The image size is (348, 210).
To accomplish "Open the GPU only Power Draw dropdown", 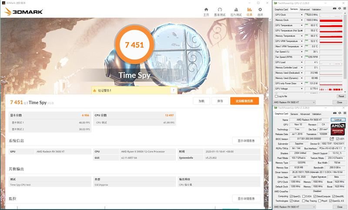I will tap(301, 83).
